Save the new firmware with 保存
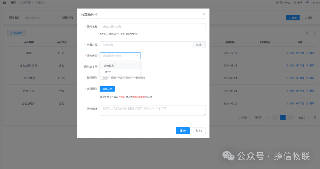The image size is (320, 169). [183, 131]
